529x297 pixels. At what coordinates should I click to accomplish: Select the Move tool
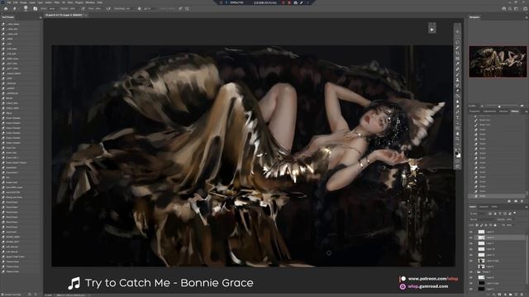(458, 31)
